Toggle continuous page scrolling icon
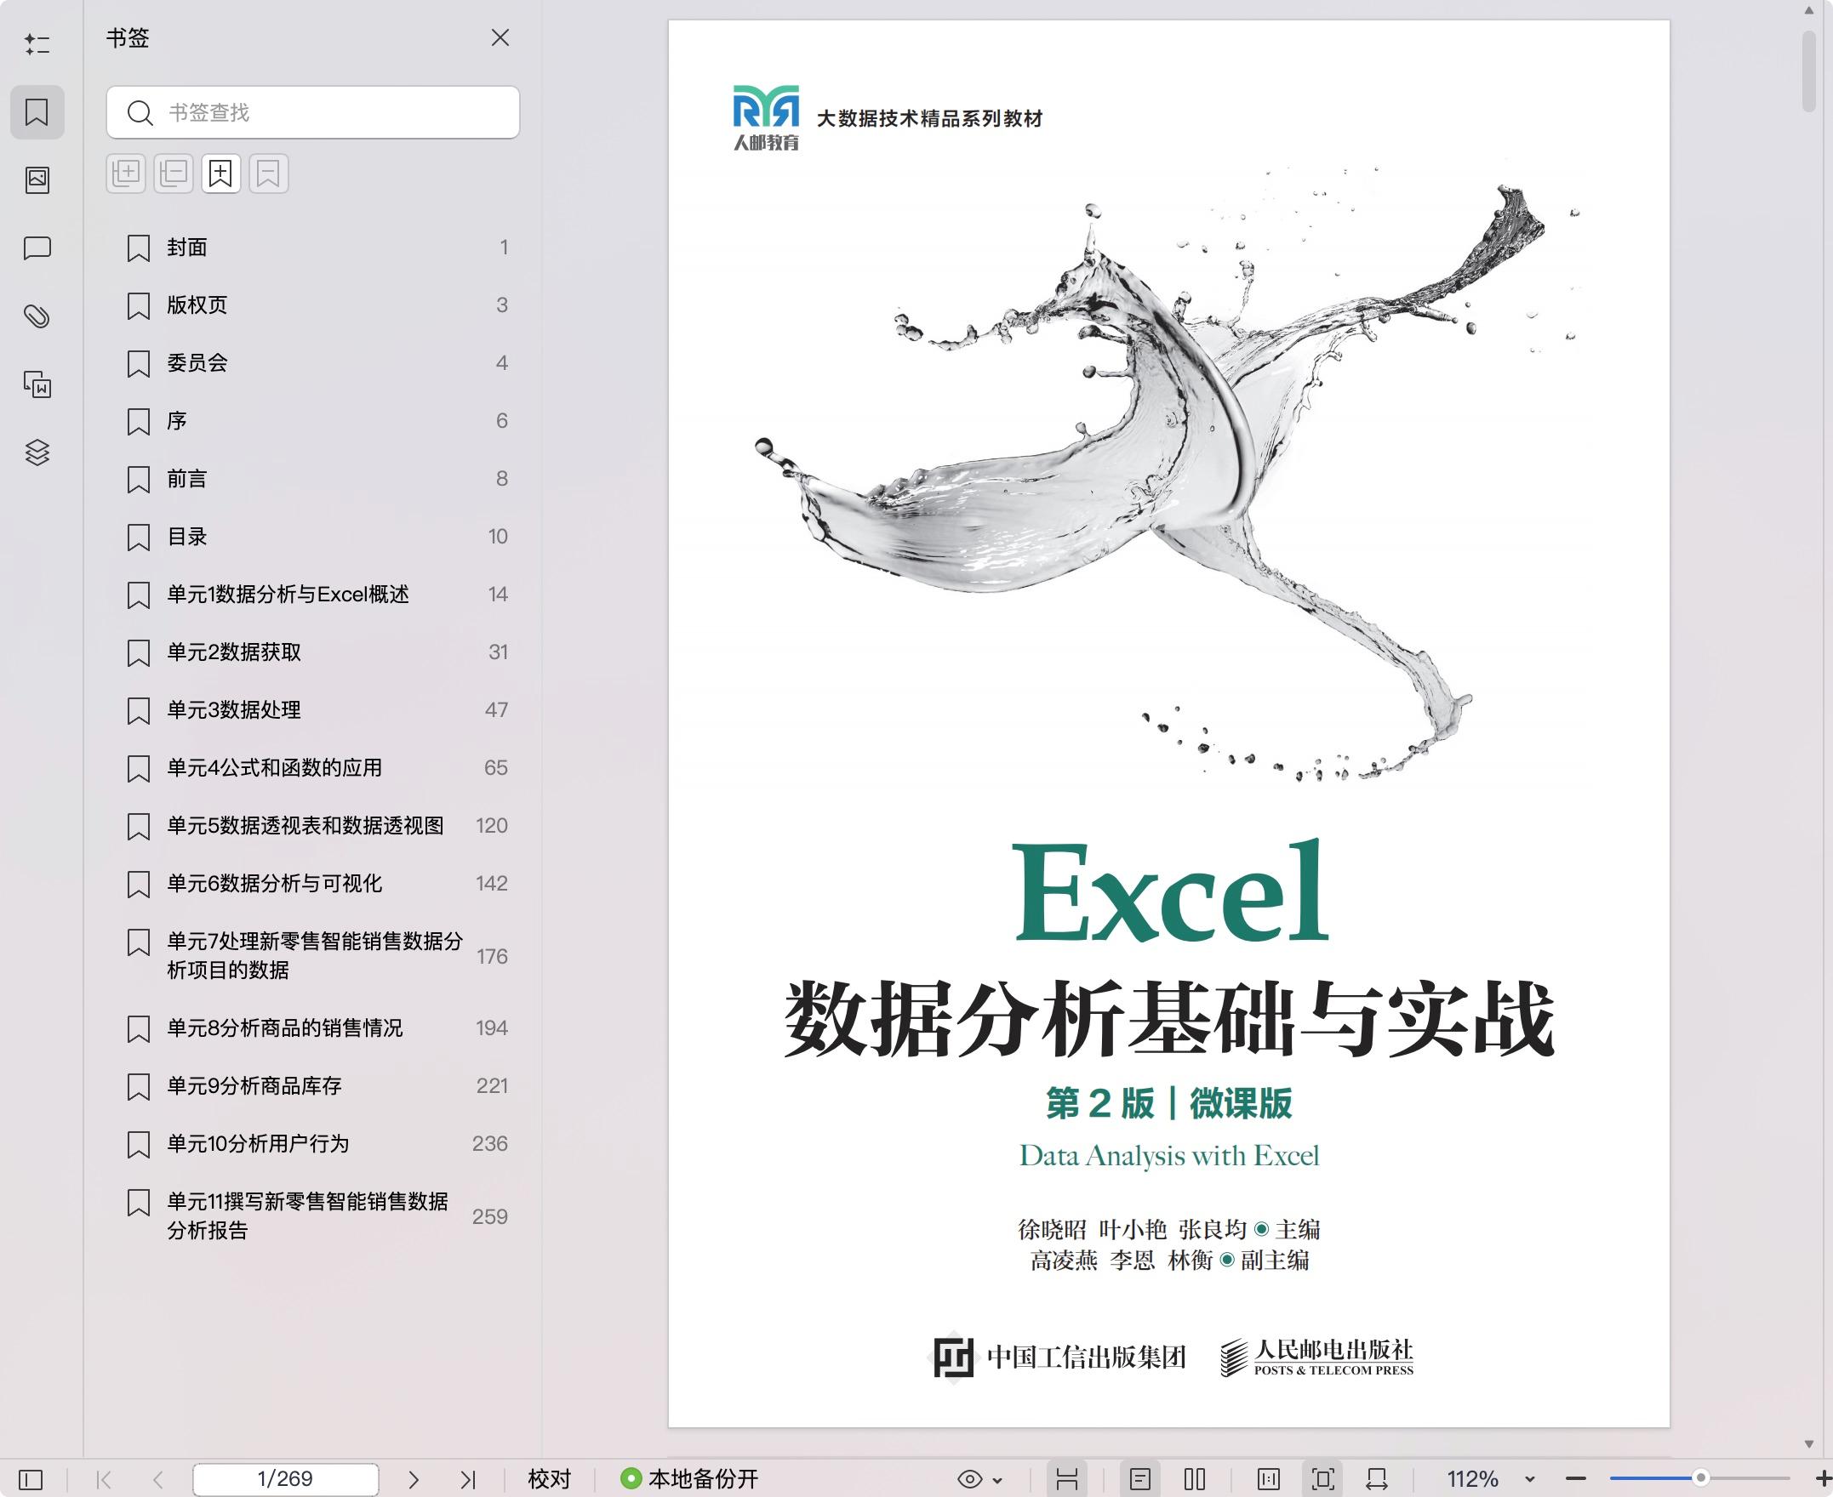1833x1497 pixels. click(x=1067, y=1480)
